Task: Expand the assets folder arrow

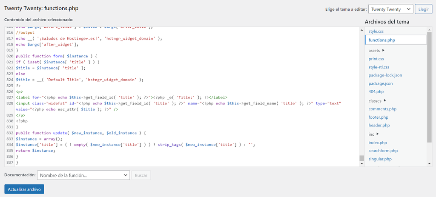Action: (384, 50)
